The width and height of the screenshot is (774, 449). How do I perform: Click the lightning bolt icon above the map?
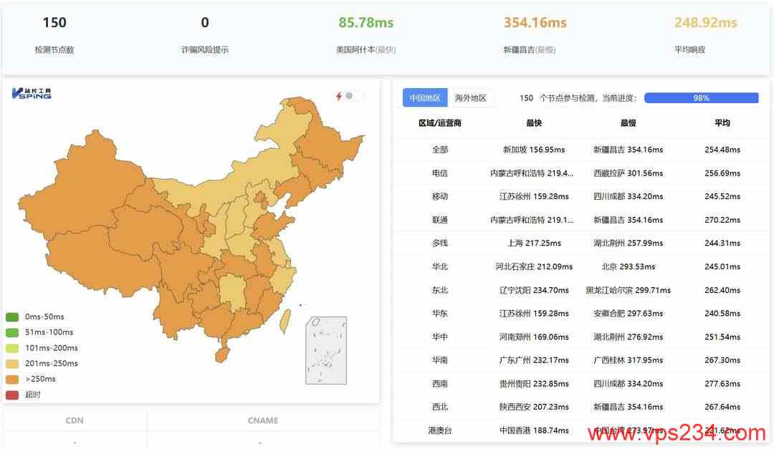pos(338,96)
